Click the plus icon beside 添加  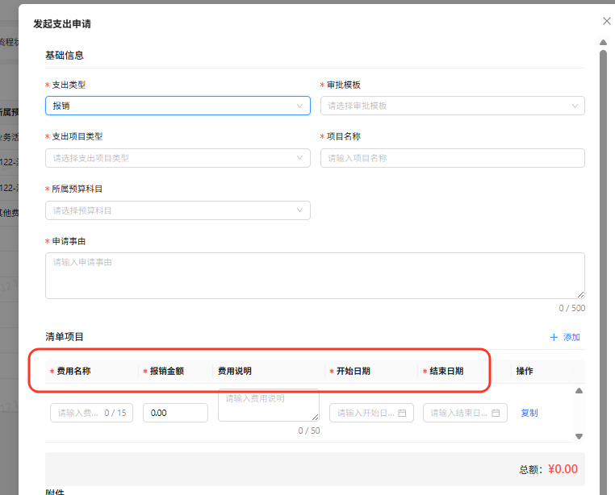click(554, 337)
